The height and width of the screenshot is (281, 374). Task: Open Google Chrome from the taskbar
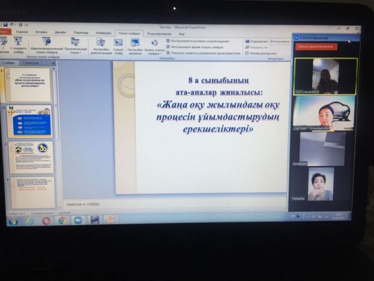pyautogui.click(x=62, y=220)
